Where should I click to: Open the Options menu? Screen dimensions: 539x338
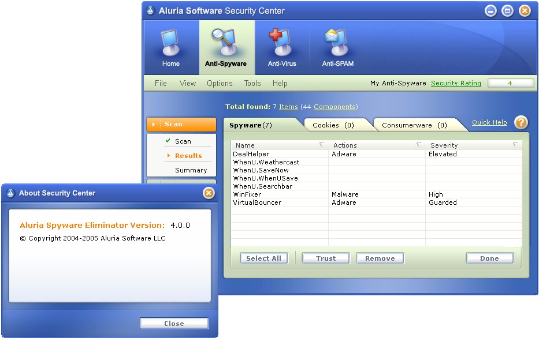coord(220,84)
